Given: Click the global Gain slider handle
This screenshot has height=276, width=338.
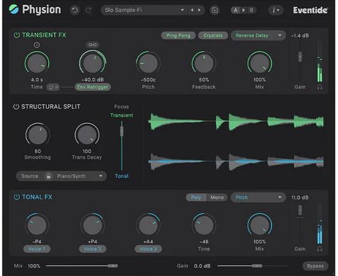Looking at the screenshot, I should [x=257, y=266].
